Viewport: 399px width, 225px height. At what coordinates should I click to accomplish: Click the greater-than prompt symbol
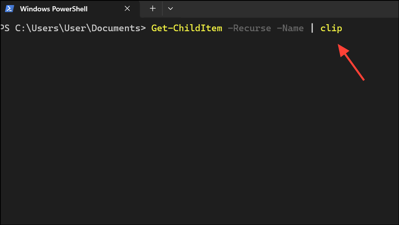142,28
